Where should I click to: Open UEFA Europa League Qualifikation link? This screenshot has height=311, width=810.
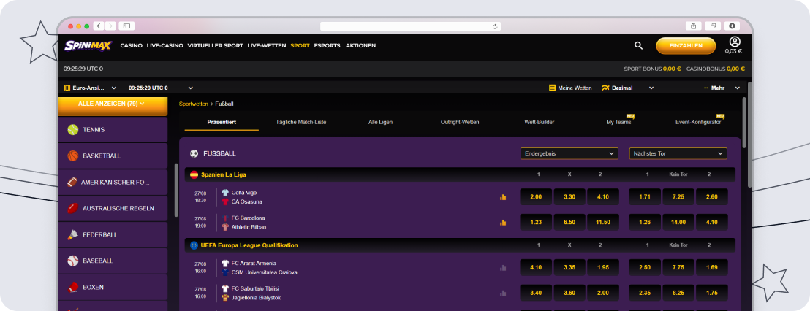tap(249, 245)
